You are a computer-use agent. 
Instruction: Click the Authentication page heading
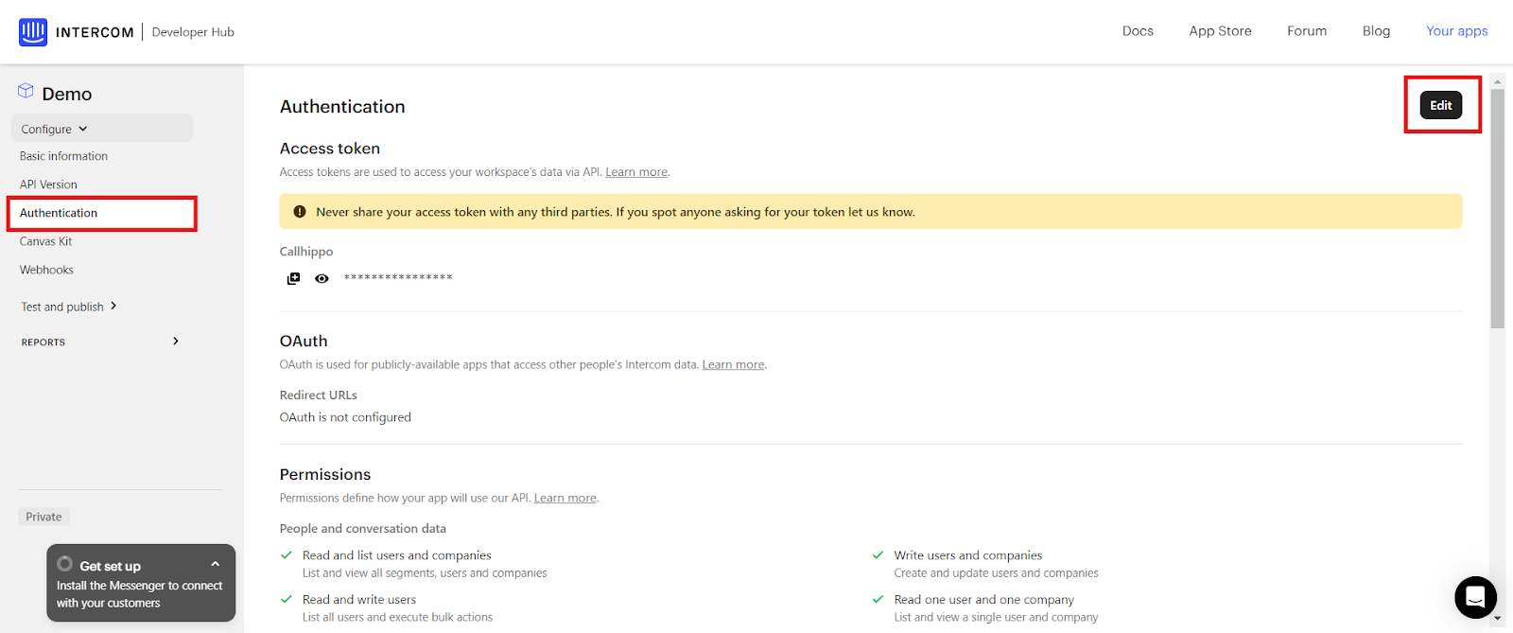point(342,107)
